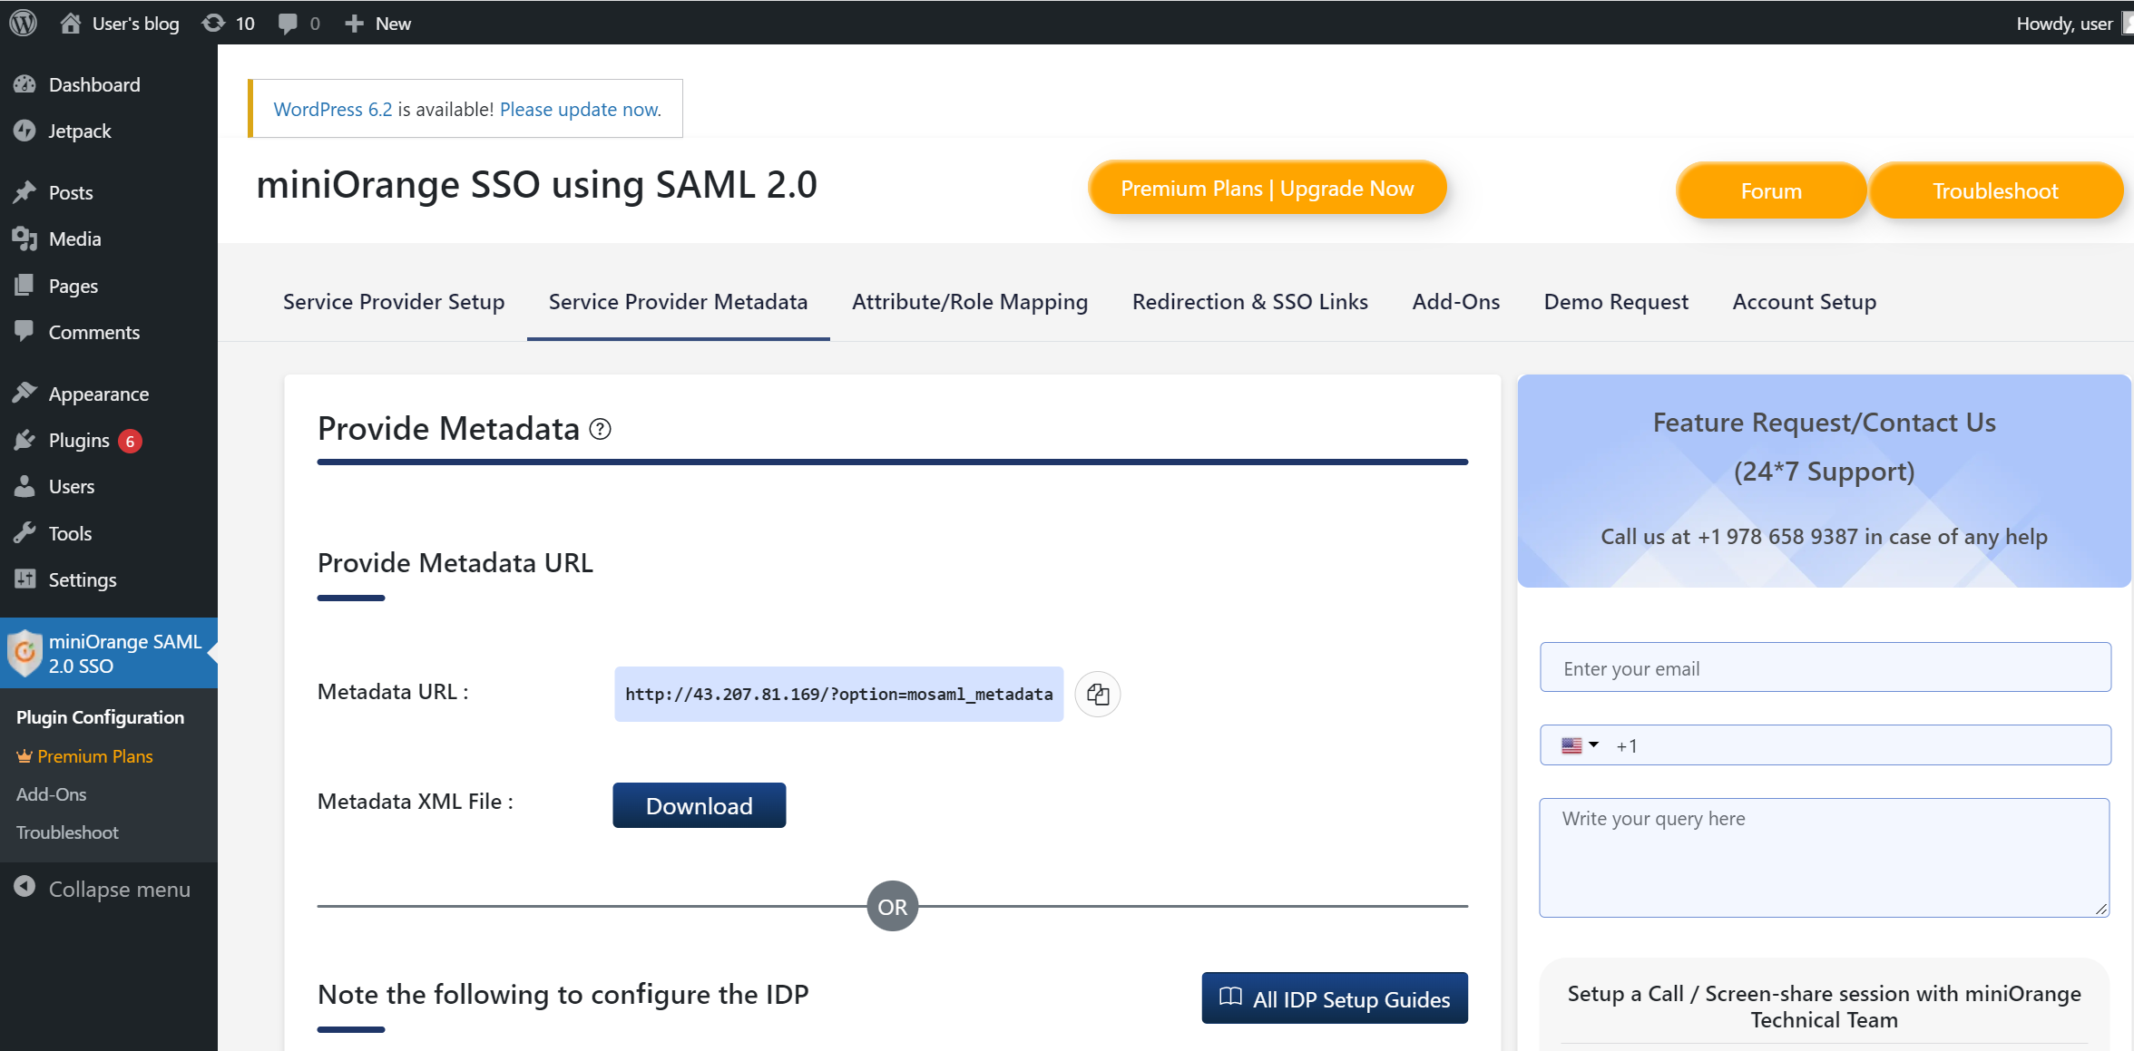Open the Provide Metadata help question mark

(x=601, y=429)
